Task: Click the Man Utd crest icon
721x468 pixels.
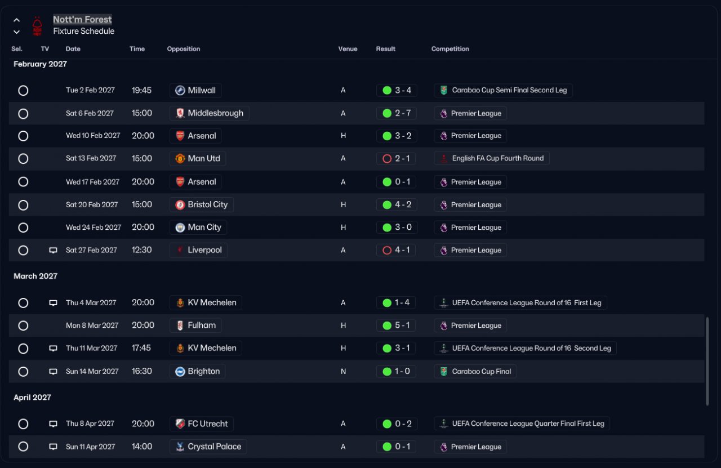Action: pyautogui.click(x=180, y=159)
